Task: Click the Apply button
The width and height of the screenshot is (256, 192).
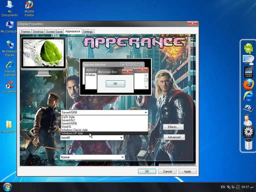Action: point(187,171)
